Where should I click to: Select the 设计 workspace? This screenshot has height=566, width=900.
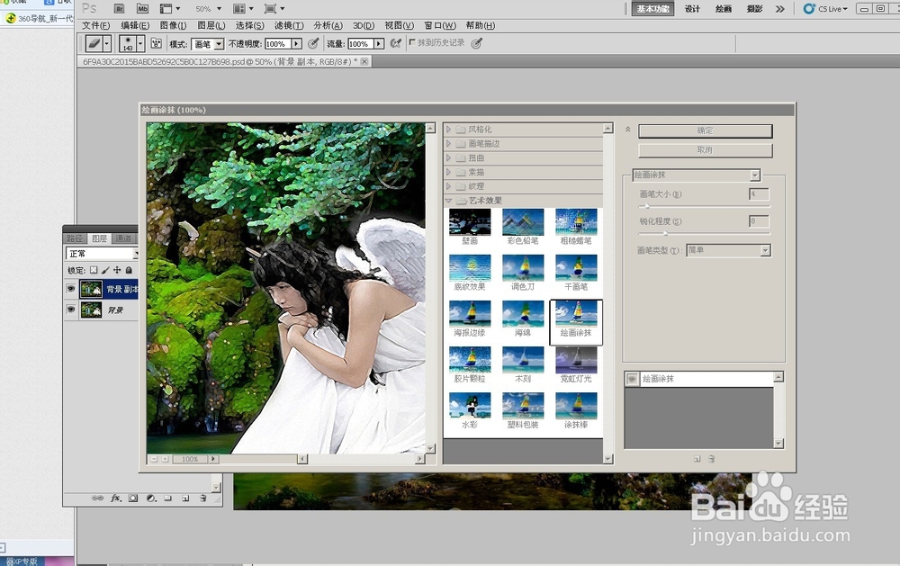(x=692, y=9)
